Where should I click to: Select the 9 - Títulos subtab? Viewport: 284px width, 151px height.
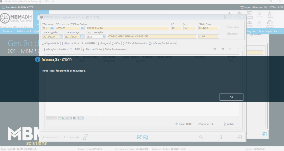75,49
